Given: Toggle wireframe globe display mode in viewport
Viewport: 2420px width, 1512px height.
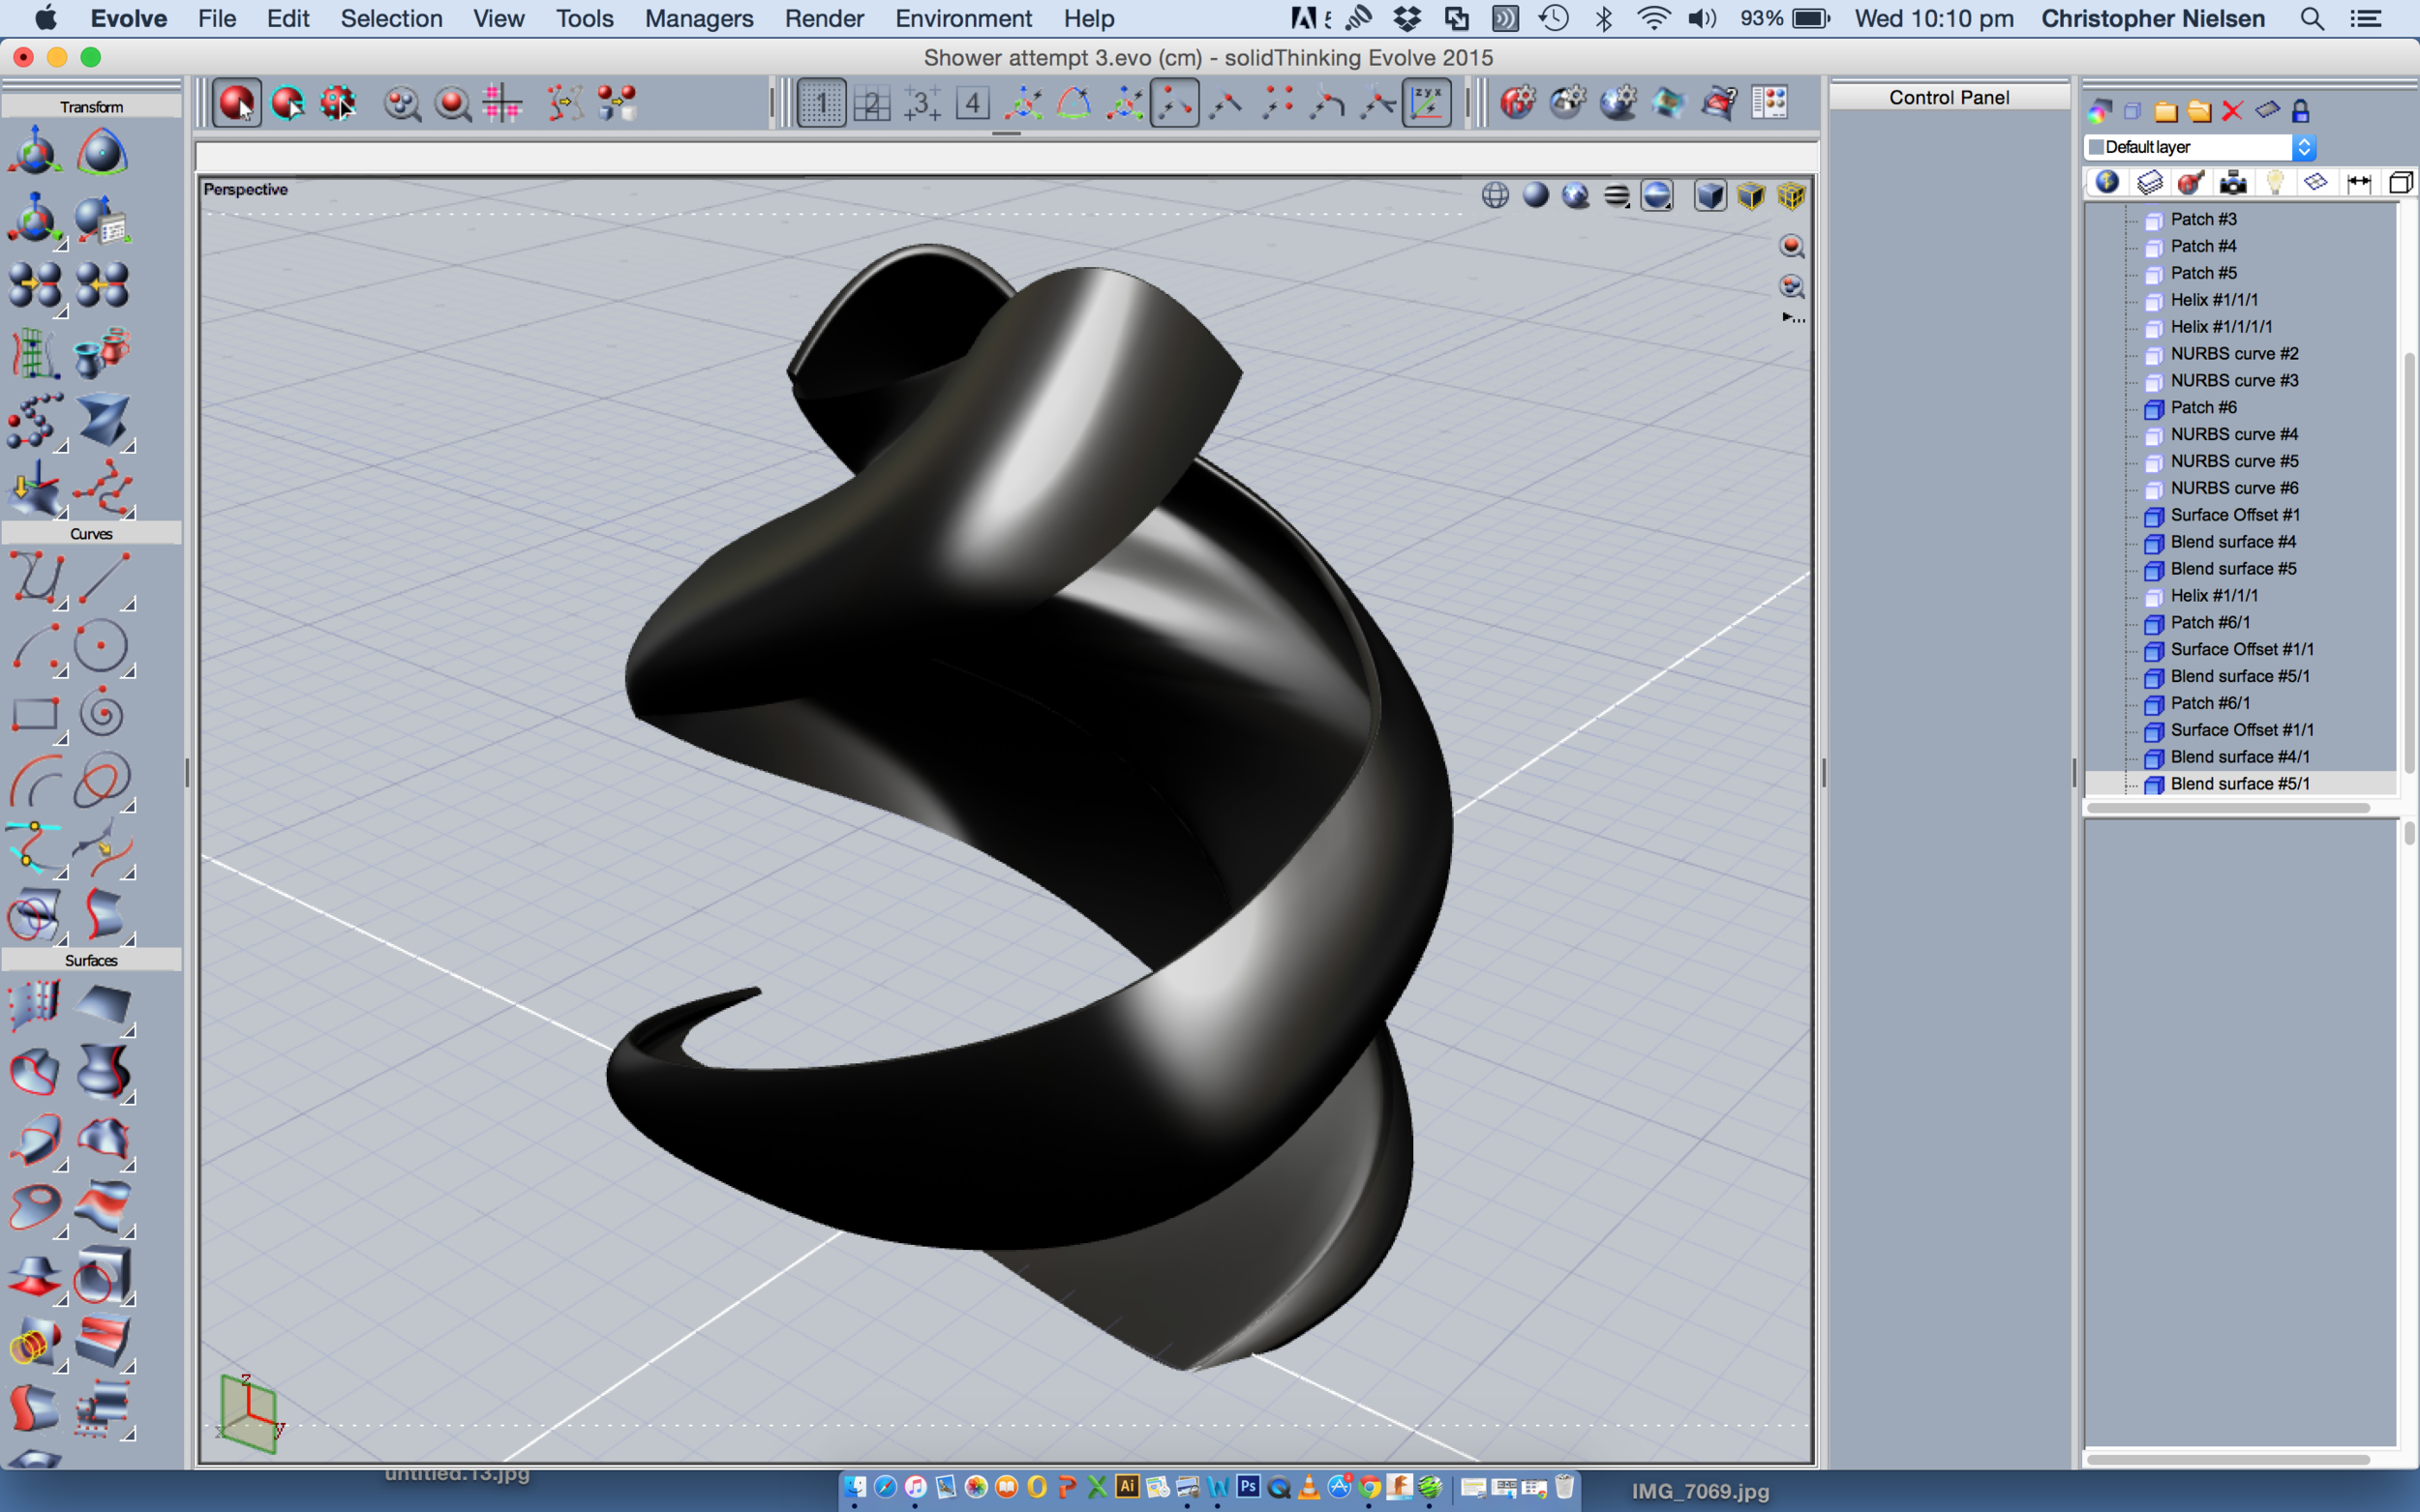Looking at the screenshot, I should (1495, 195).
